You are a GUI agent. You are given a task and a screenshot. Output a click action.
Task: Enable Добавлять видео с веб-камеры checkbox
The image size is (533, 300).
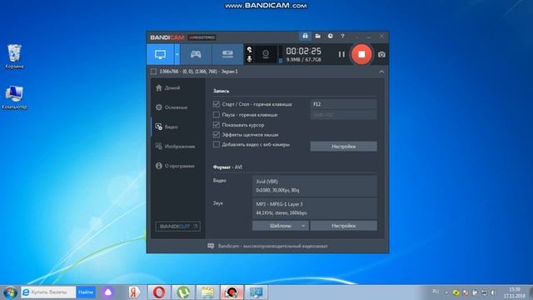point(217,144)
